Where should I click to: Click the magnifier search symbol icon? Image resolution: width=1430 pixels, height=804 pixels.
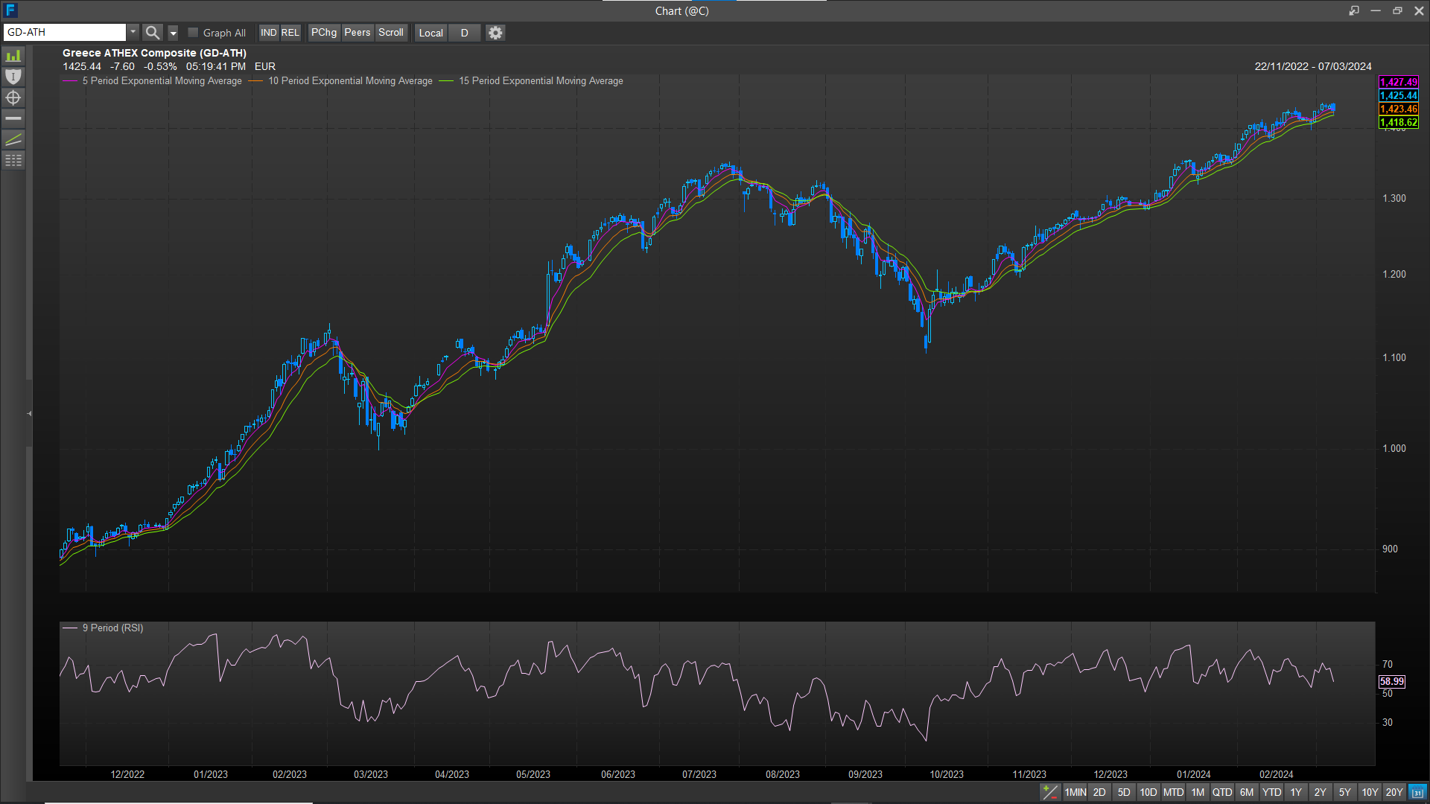pyautogui.click(x=152, y=33)
